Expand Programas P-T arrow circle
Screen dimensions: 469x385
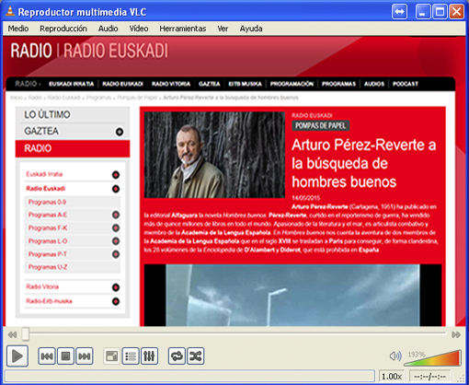coord(116,254)
